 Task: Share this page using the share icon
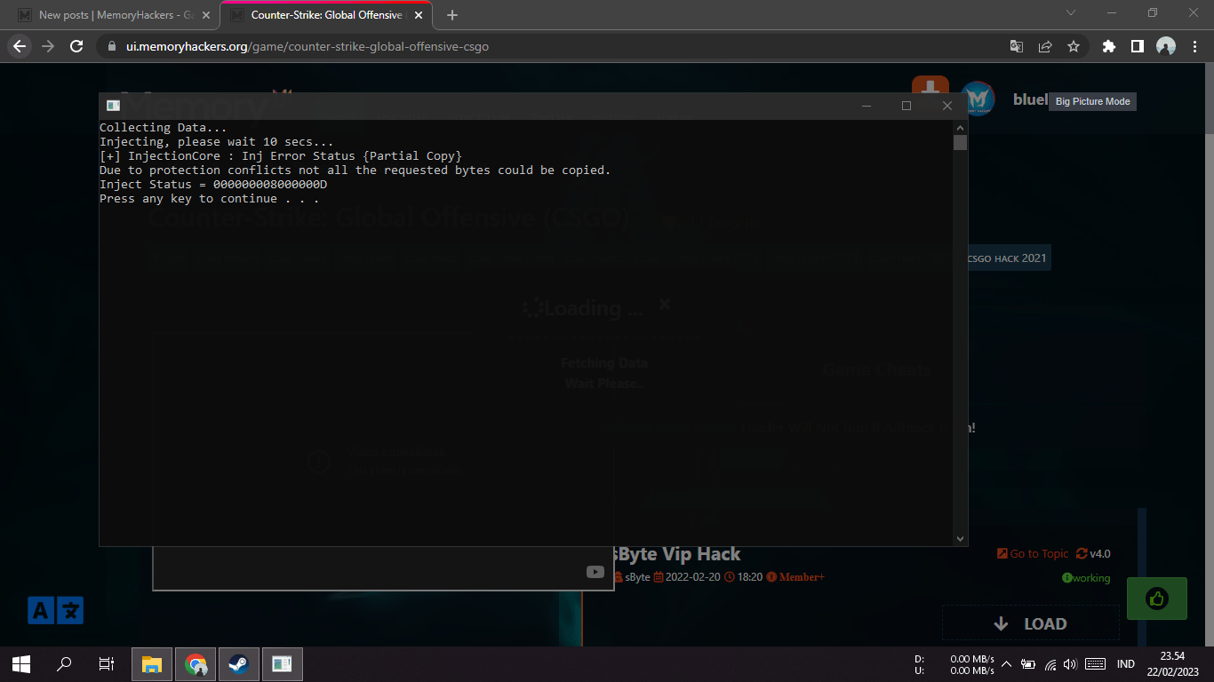click(1045, 46)
